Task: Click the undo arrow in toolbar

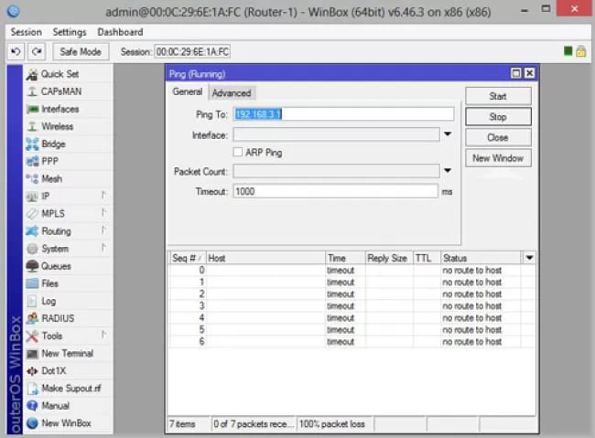Action: tap(16, 51)
